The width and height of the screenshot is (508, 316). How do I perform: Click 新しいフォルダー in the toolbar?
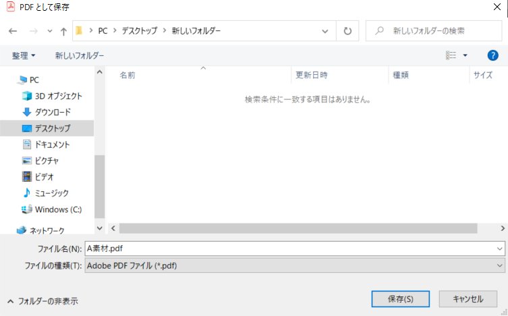point(80,55)
